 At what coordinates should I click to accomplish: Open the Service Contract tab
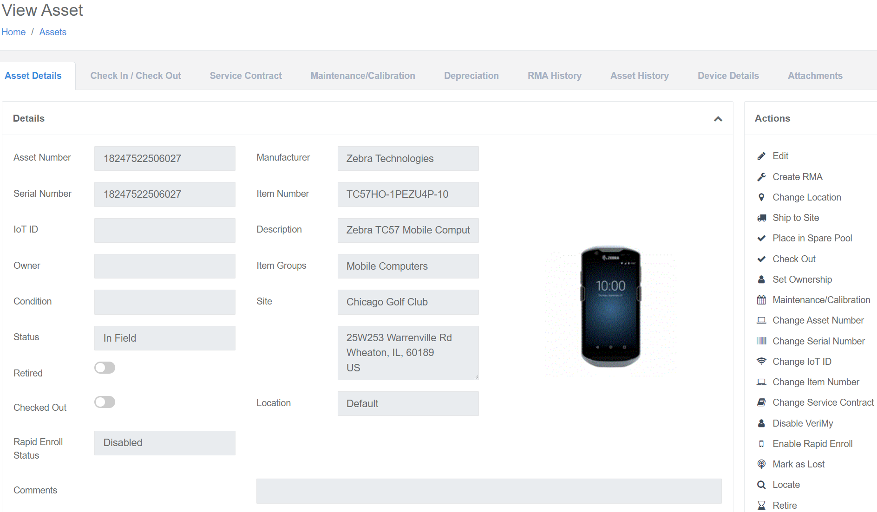click(246, 76)
